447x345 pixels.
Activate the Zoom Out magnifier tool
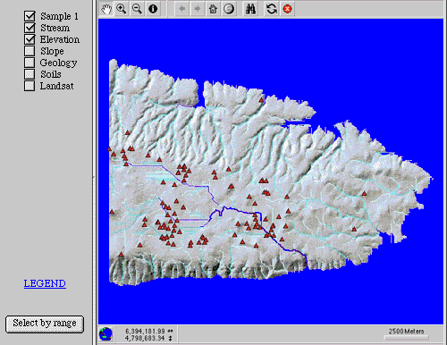click(x=137, y=9)
